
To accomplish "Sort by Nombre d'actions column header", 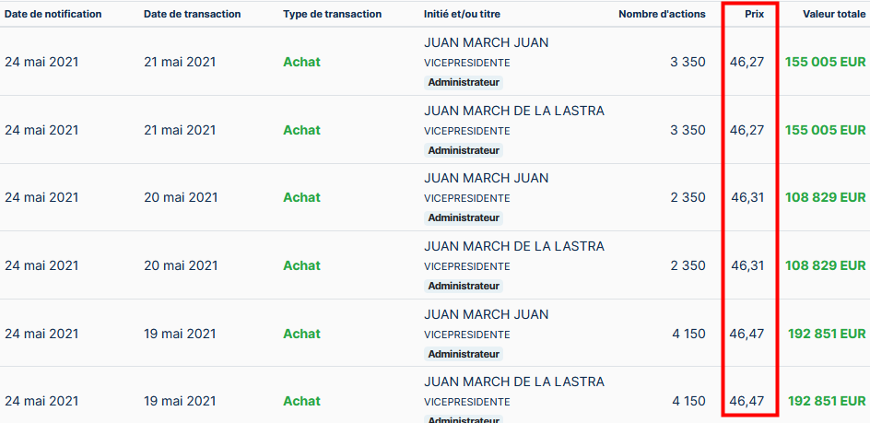I will coord(662,15).
